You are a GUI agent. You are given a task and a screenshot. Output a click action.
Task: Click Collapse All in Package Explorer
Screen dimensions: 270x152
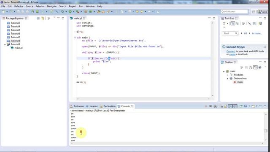tap(38, 18)
